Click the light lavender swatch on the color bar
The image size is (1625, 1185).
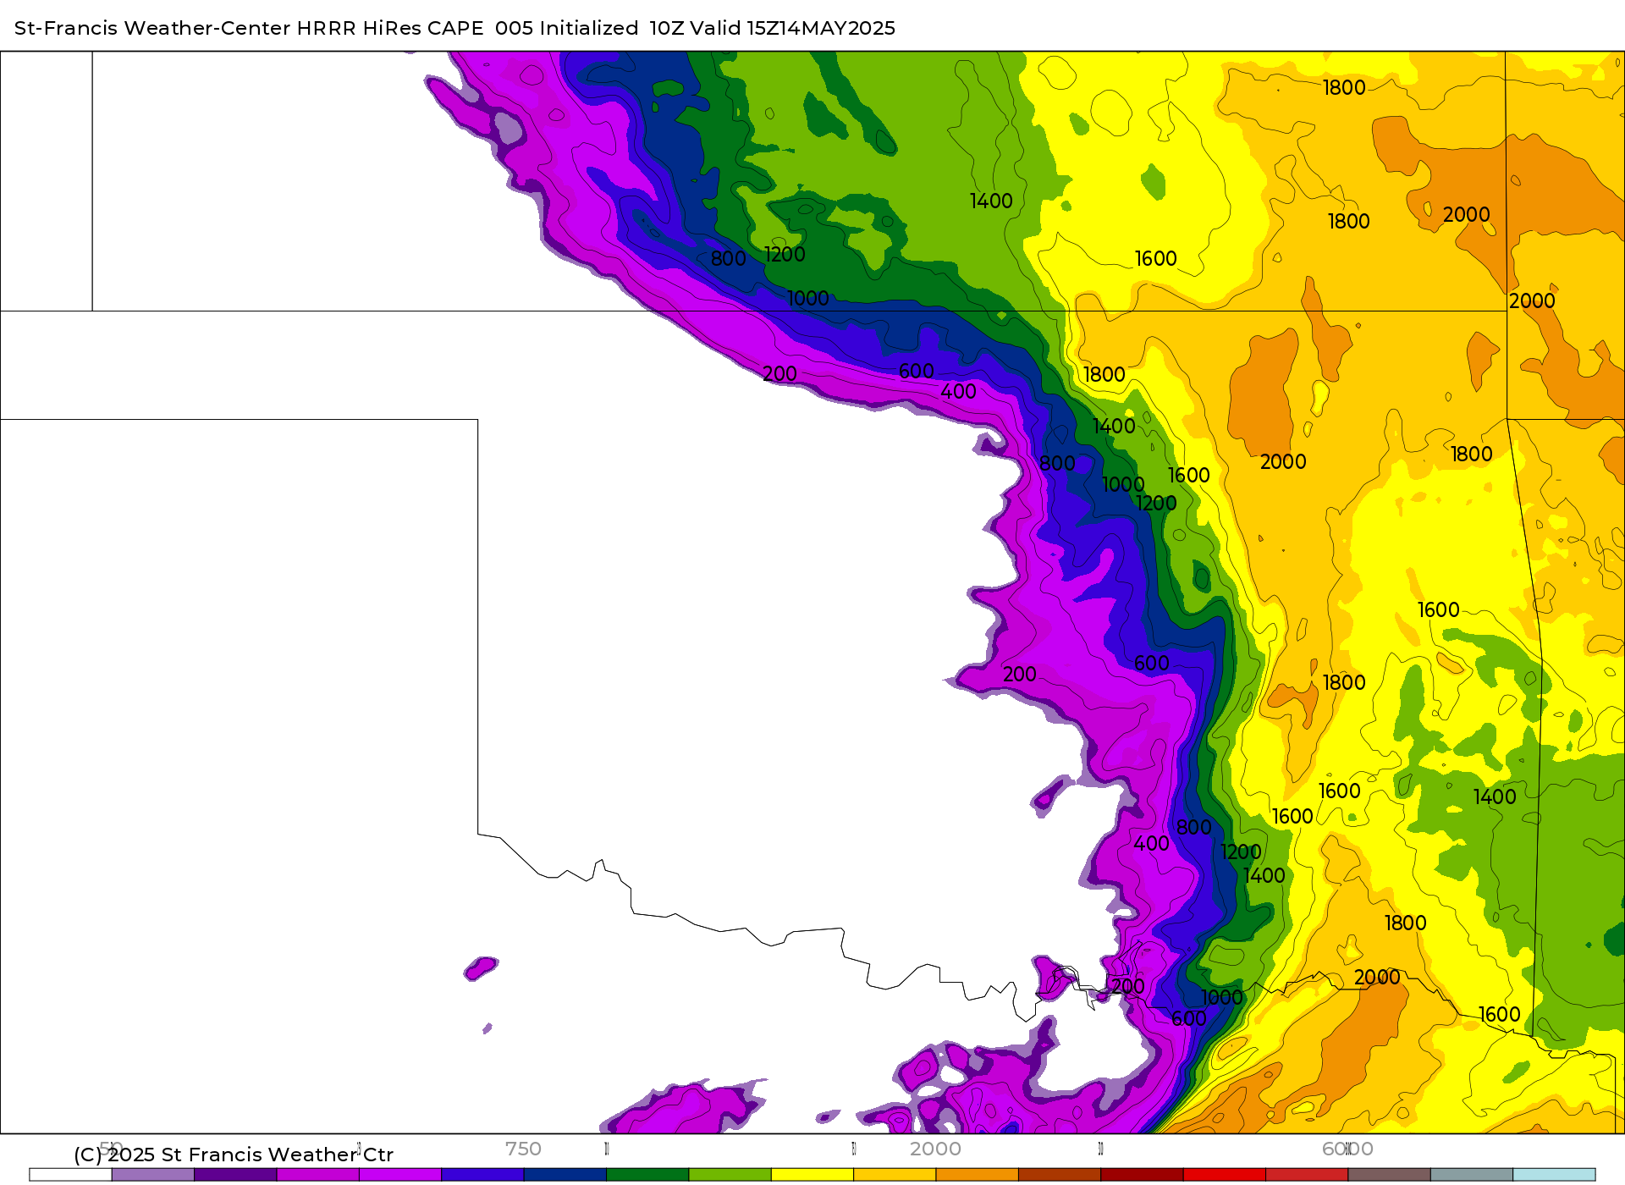(153, 1175)
